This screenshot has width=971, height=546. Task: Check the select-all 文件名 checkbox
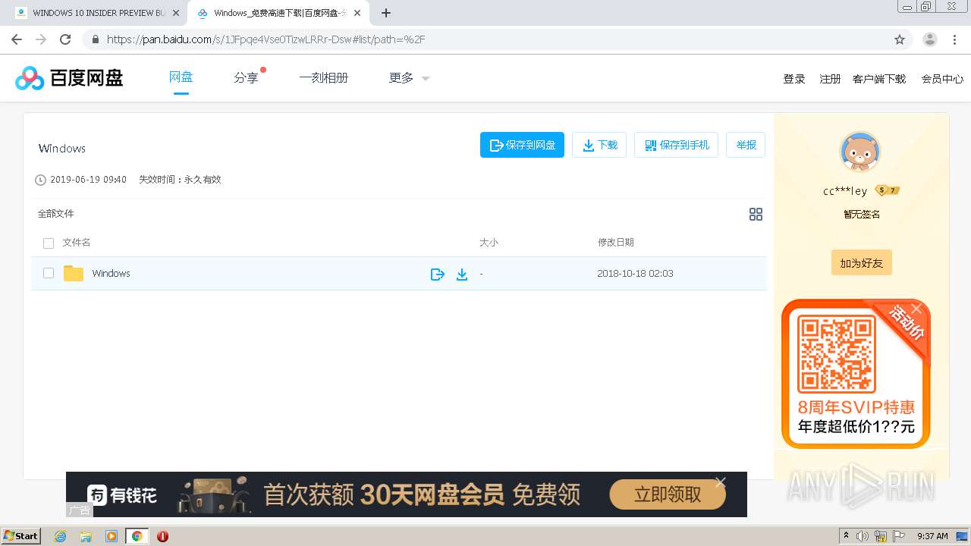tap(49, 243)
